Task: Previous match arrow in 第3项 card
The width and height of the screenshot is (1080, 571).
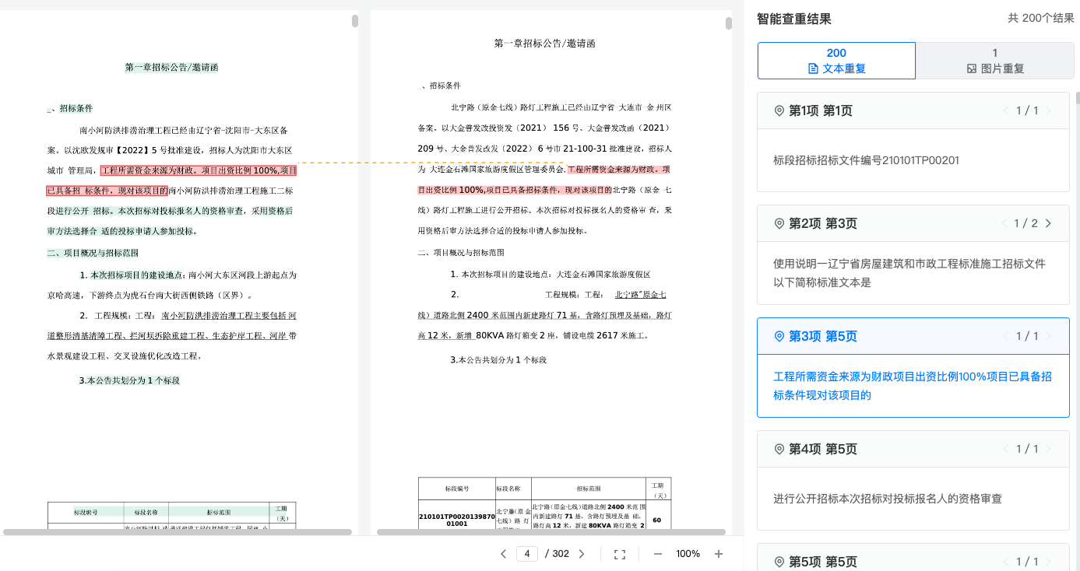Action: (1006, 336)
